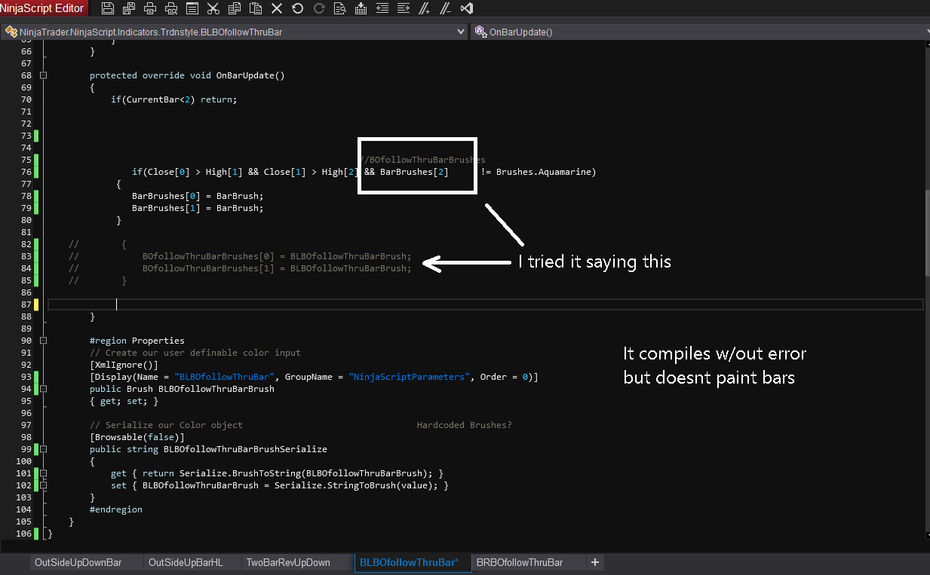The height and width of the screenshot is (575, 930).
Task: Open script in Visual Studio icon
Action: (467, 8)
